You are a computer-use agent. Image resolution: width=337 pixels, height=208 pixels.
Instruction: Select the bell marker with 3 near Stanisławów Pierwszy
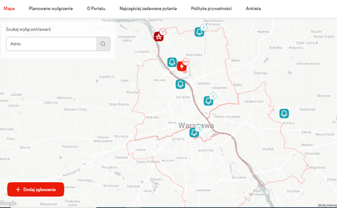point(199,32)
